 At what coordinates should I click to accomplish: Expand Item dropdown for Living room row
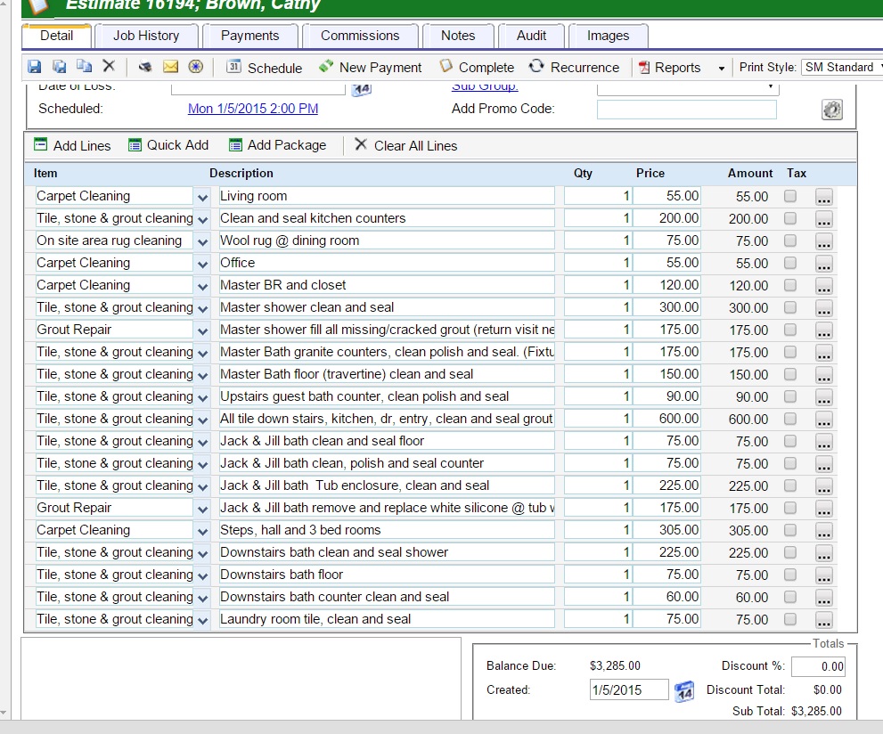[202, 197]
